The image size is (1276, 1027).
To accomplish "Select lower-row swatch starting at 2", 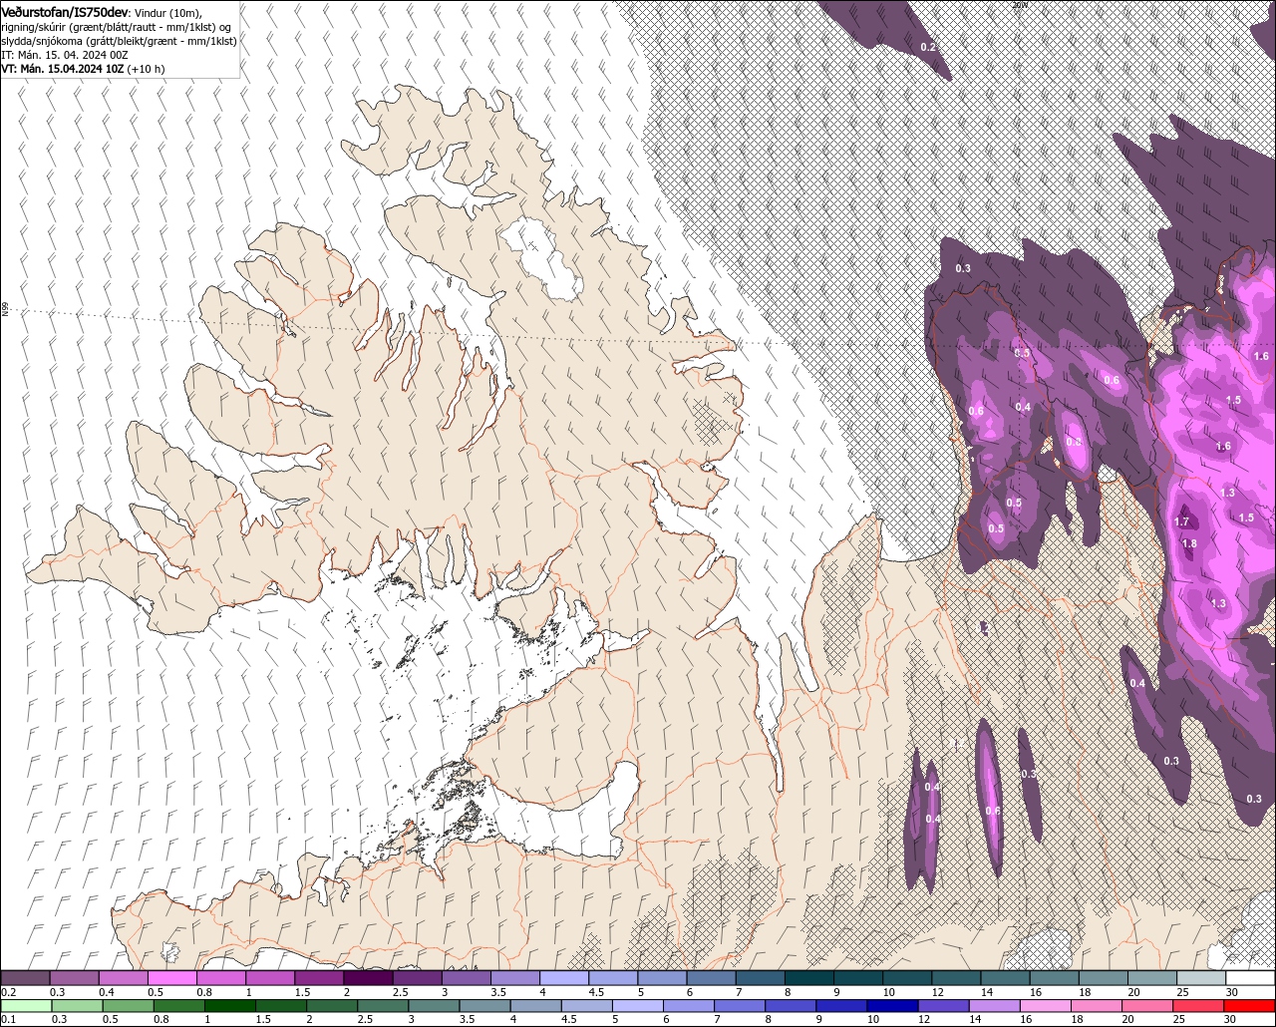I will click(332, 1006).
